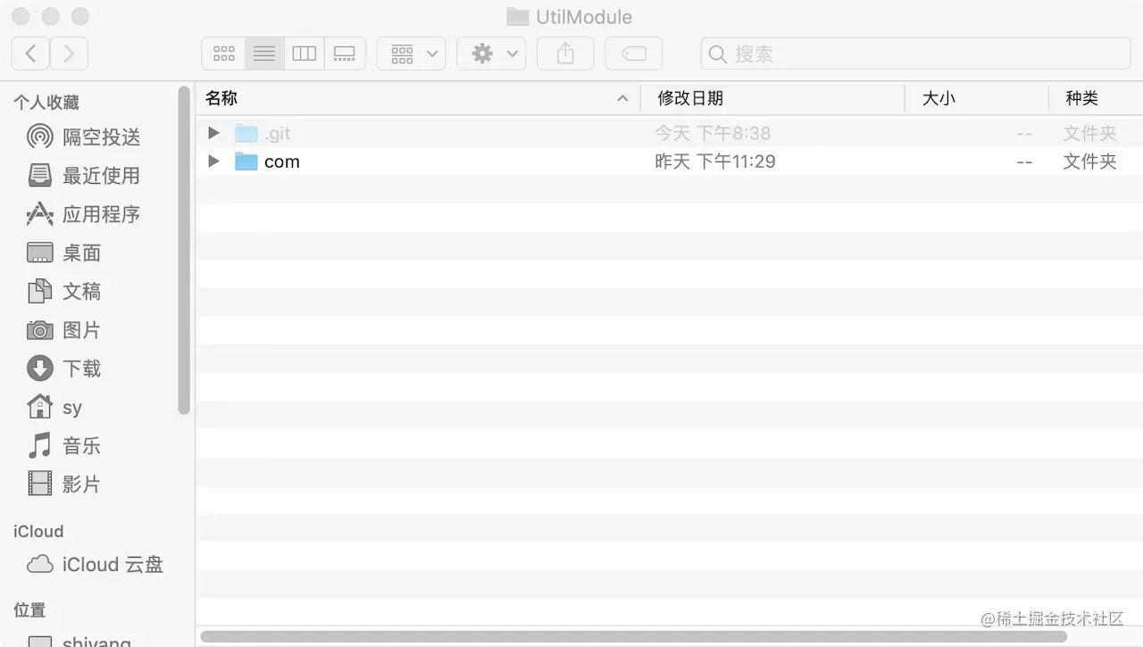Click the magnifying glass search icon
Viewport: 1143px width, 647px height.
tap(717, 54)
